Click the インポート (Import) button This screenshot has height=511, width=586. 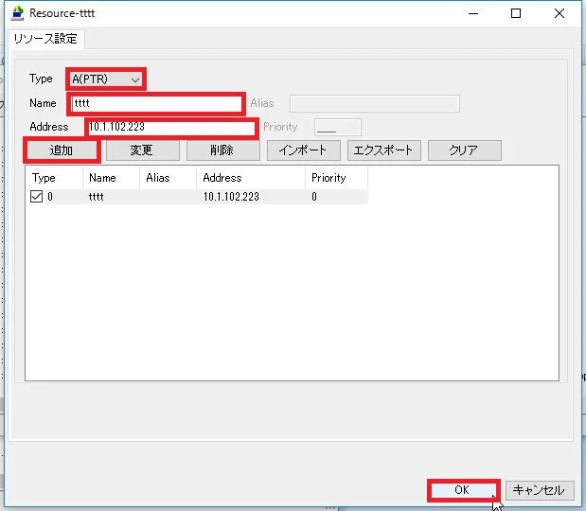point(304,150)
